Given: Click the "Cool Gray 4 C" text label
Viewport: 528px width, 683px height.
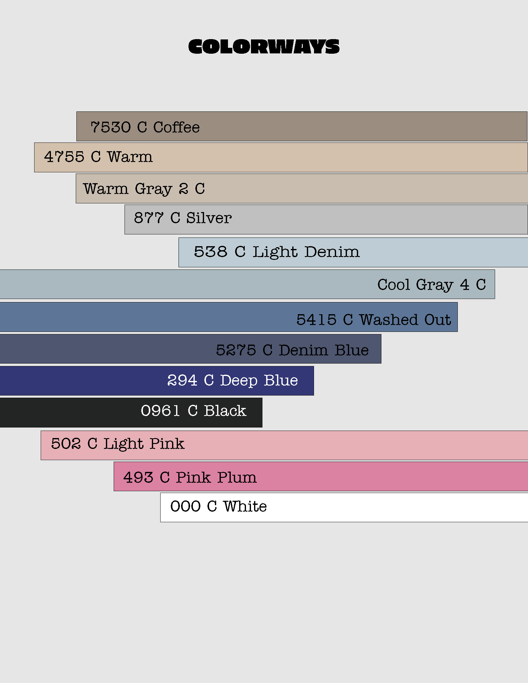Looking at the screenshot, I should (x=431, y=285).
